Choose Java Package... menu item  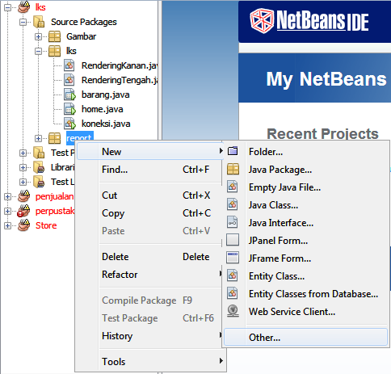pos(305,170)
